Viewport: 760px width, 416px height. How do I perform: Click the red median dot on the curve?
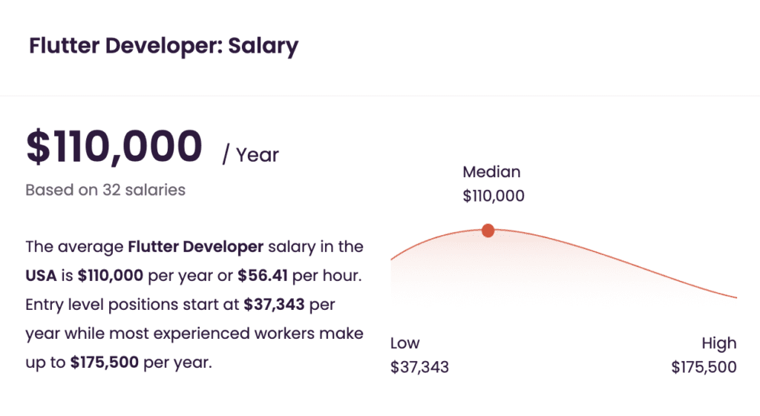[488, 231]
